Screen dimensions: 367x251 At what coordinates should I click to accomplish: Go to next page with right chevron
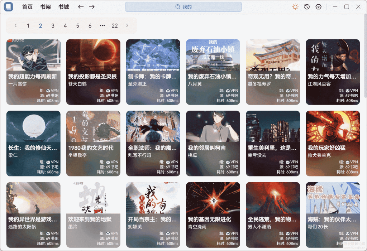(127, 25)
